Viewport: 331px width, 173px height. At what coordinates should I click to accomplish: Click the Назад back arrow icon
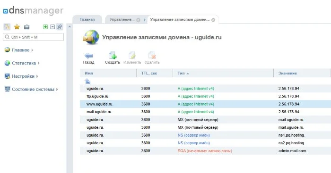[89, 56]
